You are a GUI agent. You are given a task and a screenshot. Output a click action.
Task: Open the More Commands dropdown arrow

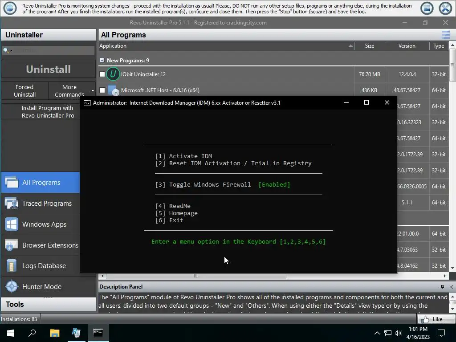(x=93, y=91)
